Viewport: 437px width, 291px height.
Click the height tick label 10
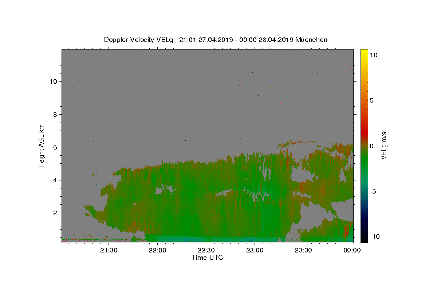54,81
